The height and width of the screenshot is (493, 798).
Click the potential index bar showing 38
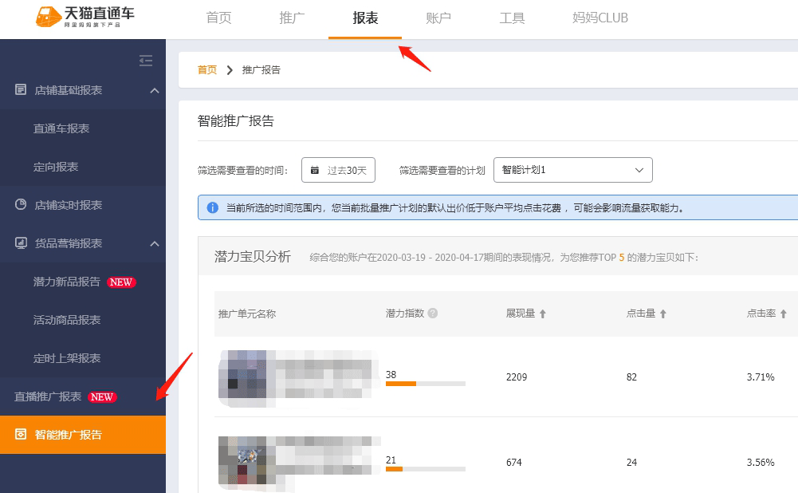(425, 384)
